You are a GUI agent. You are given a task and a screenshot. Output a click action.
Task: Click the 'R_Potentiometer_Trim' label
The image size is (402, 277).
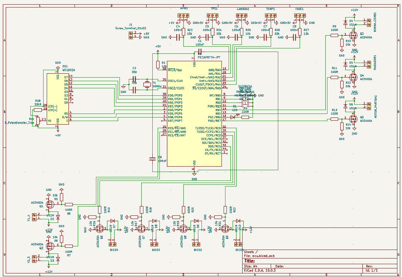(20, 122)
